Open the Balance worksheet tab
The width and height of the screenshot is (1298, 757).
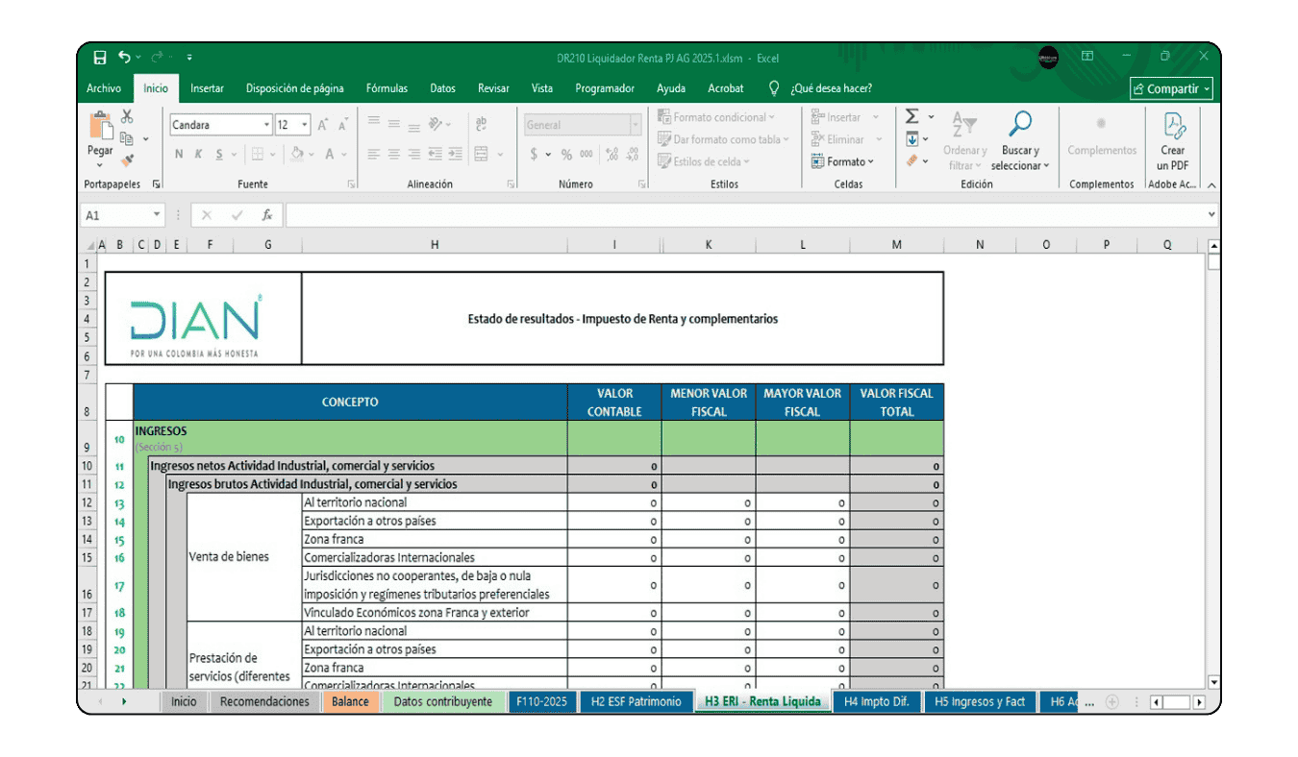(350, 701)
